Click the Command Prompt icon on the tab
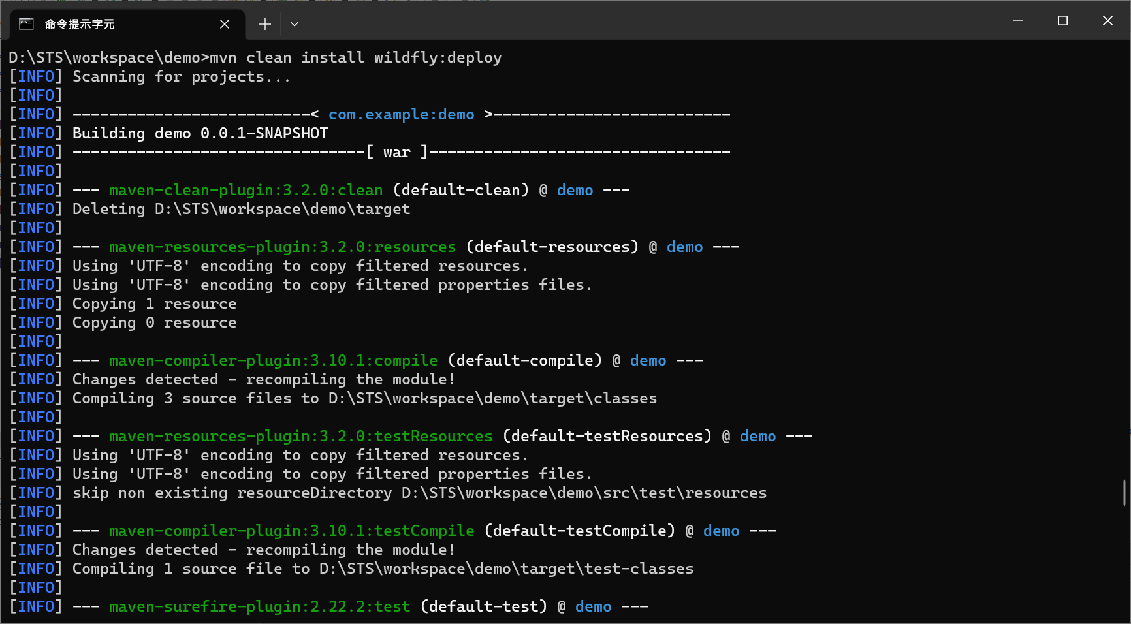 (25, 23)
